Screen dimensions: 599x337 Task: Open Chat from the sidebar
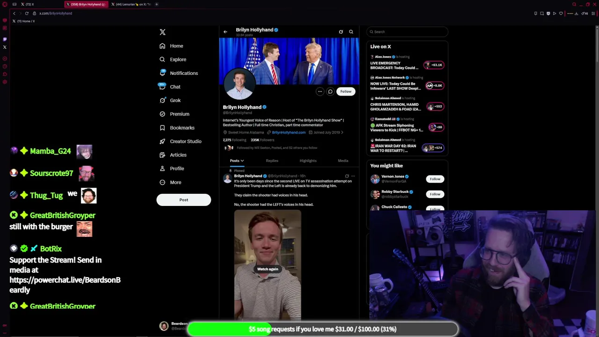(x=170, y=87)
